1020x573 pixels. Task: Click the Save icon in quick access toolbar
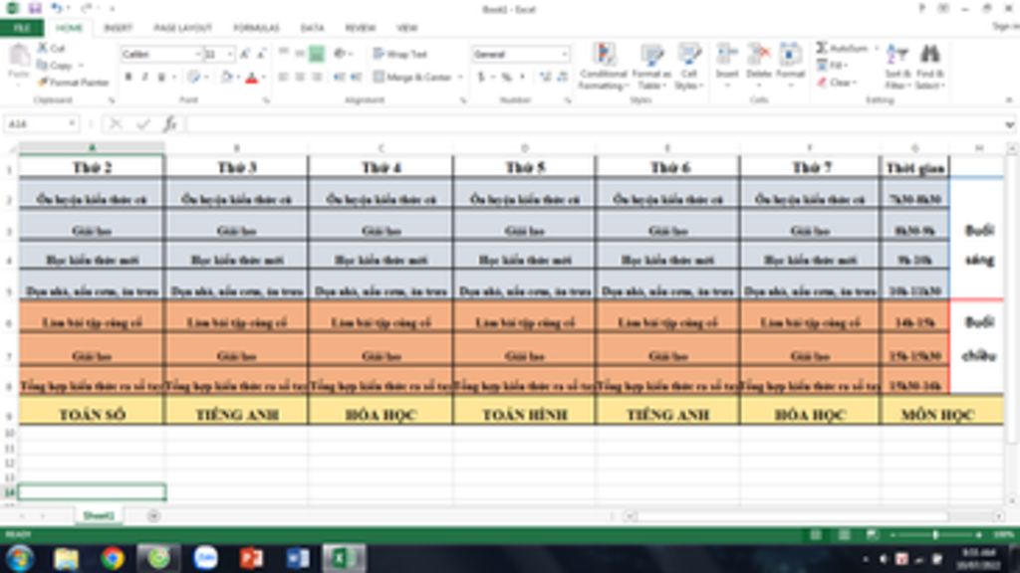pyautogui.click(x=35, y=8)
